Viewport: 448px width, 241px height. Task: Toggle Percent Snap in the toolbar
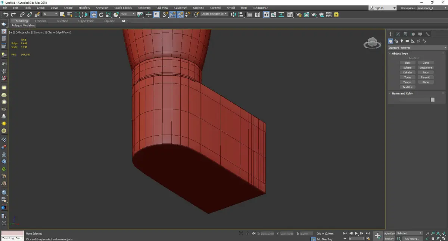[x=180, y=15]
